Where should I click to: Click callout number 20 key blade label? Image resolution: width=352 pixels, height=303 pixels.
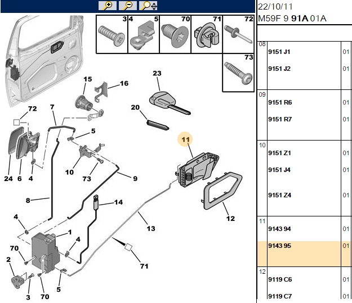135,107
